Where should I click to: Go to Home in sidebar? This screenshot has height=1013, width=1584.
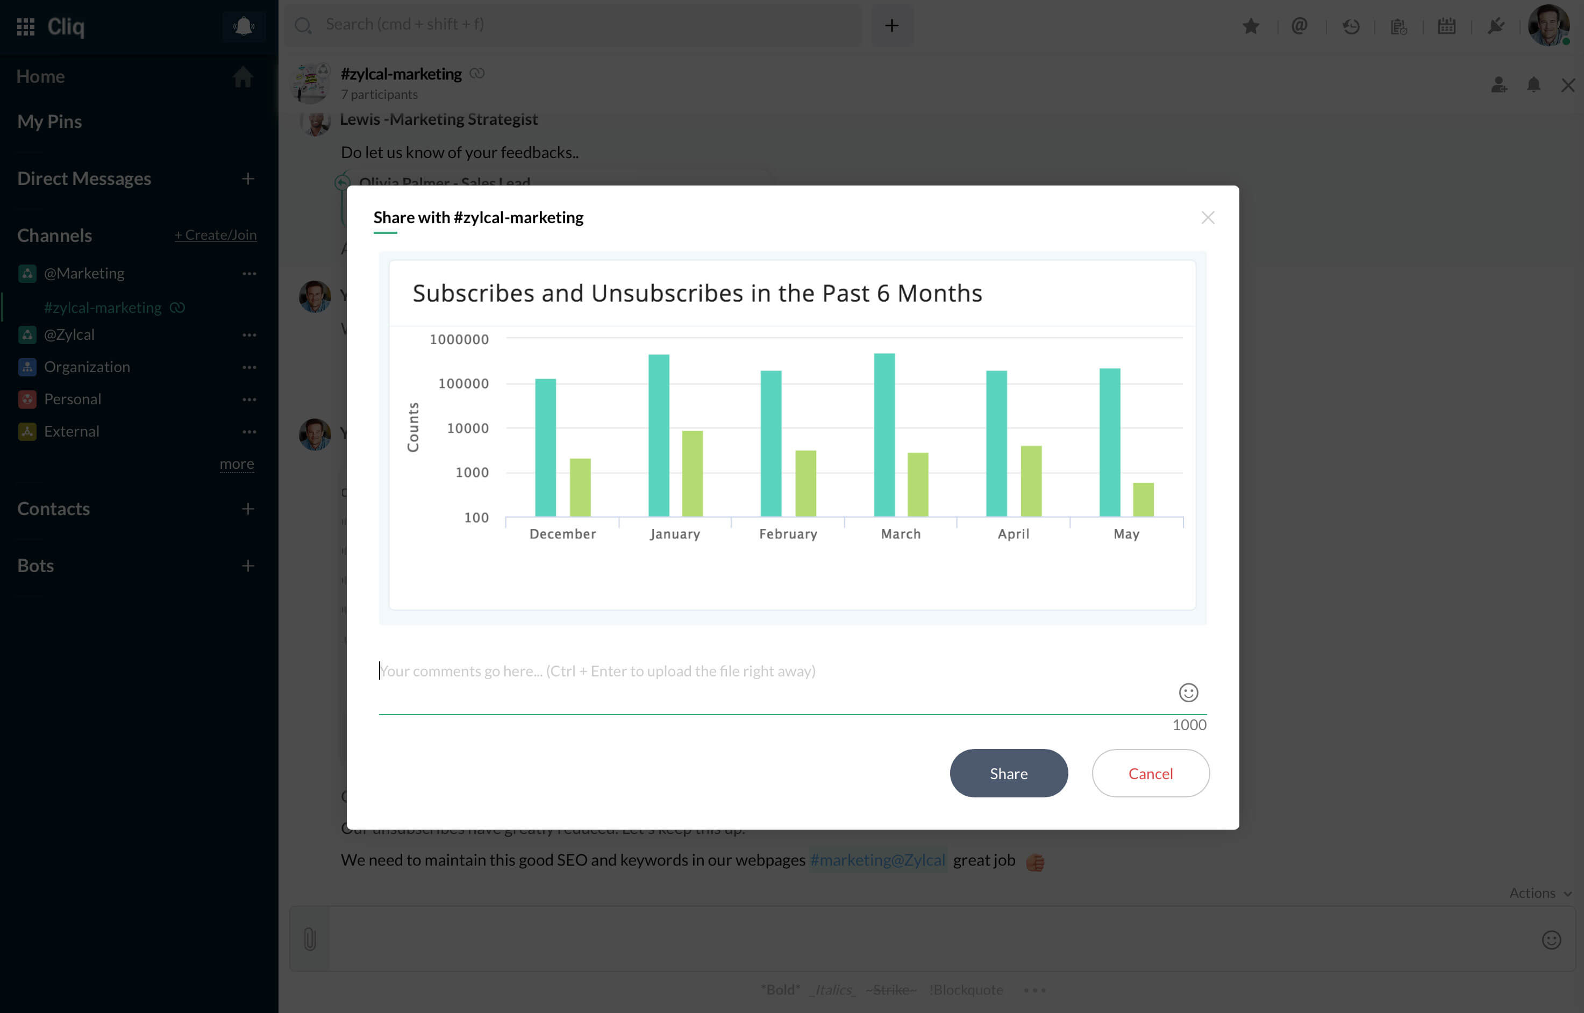point(41,76)
